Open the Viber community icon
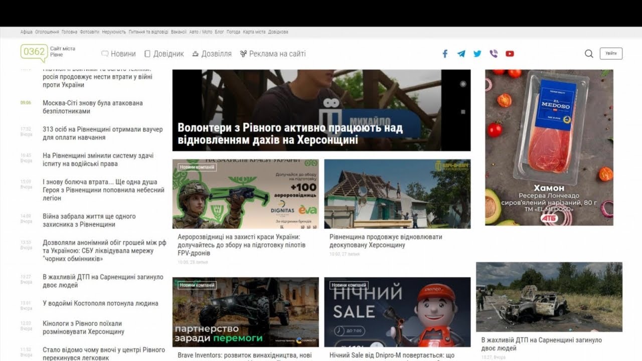The width and height of the screenshot is (642, 361). (494, 54)
